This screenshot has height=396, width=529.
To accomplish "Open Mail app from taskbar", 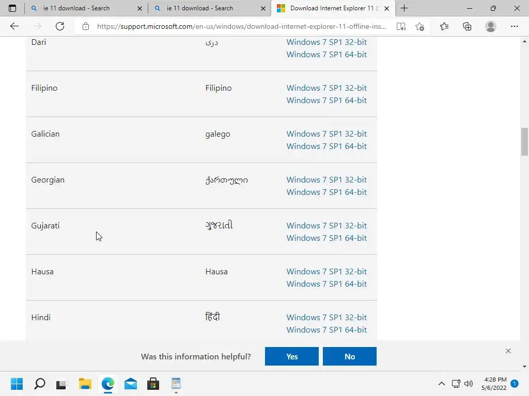I will [x=131, y=384].
